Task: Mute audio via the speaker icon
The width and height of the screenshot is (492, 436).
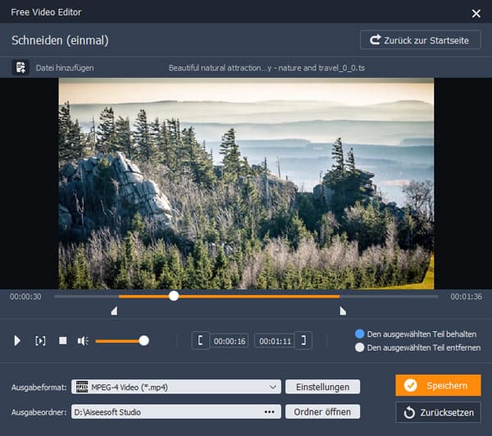Action: (x=83, y=341)
